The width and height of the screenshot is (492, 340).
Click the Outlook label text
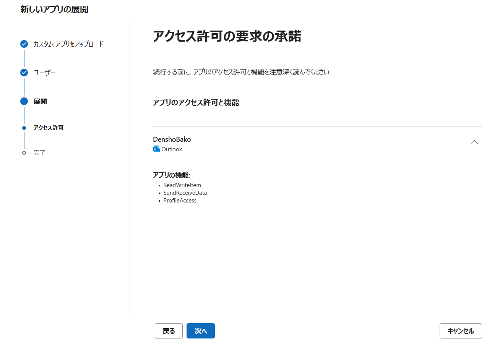(172, 149)
